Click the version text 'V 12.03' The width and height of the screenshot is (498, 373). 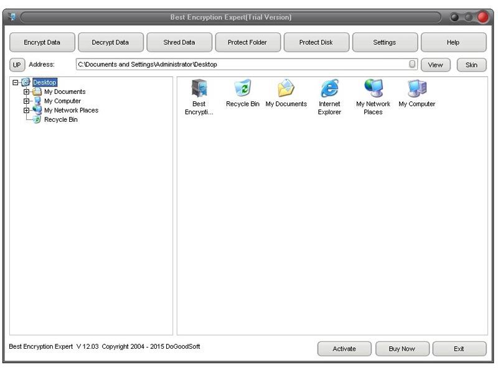point(87,346)
